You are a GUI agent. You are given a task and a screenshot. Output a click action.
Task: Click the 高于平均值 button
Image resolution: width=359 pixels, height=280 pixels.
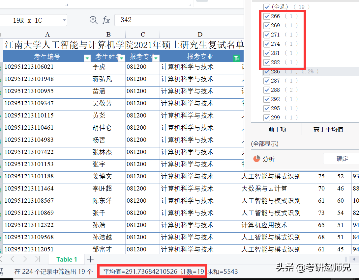[329, 129]
